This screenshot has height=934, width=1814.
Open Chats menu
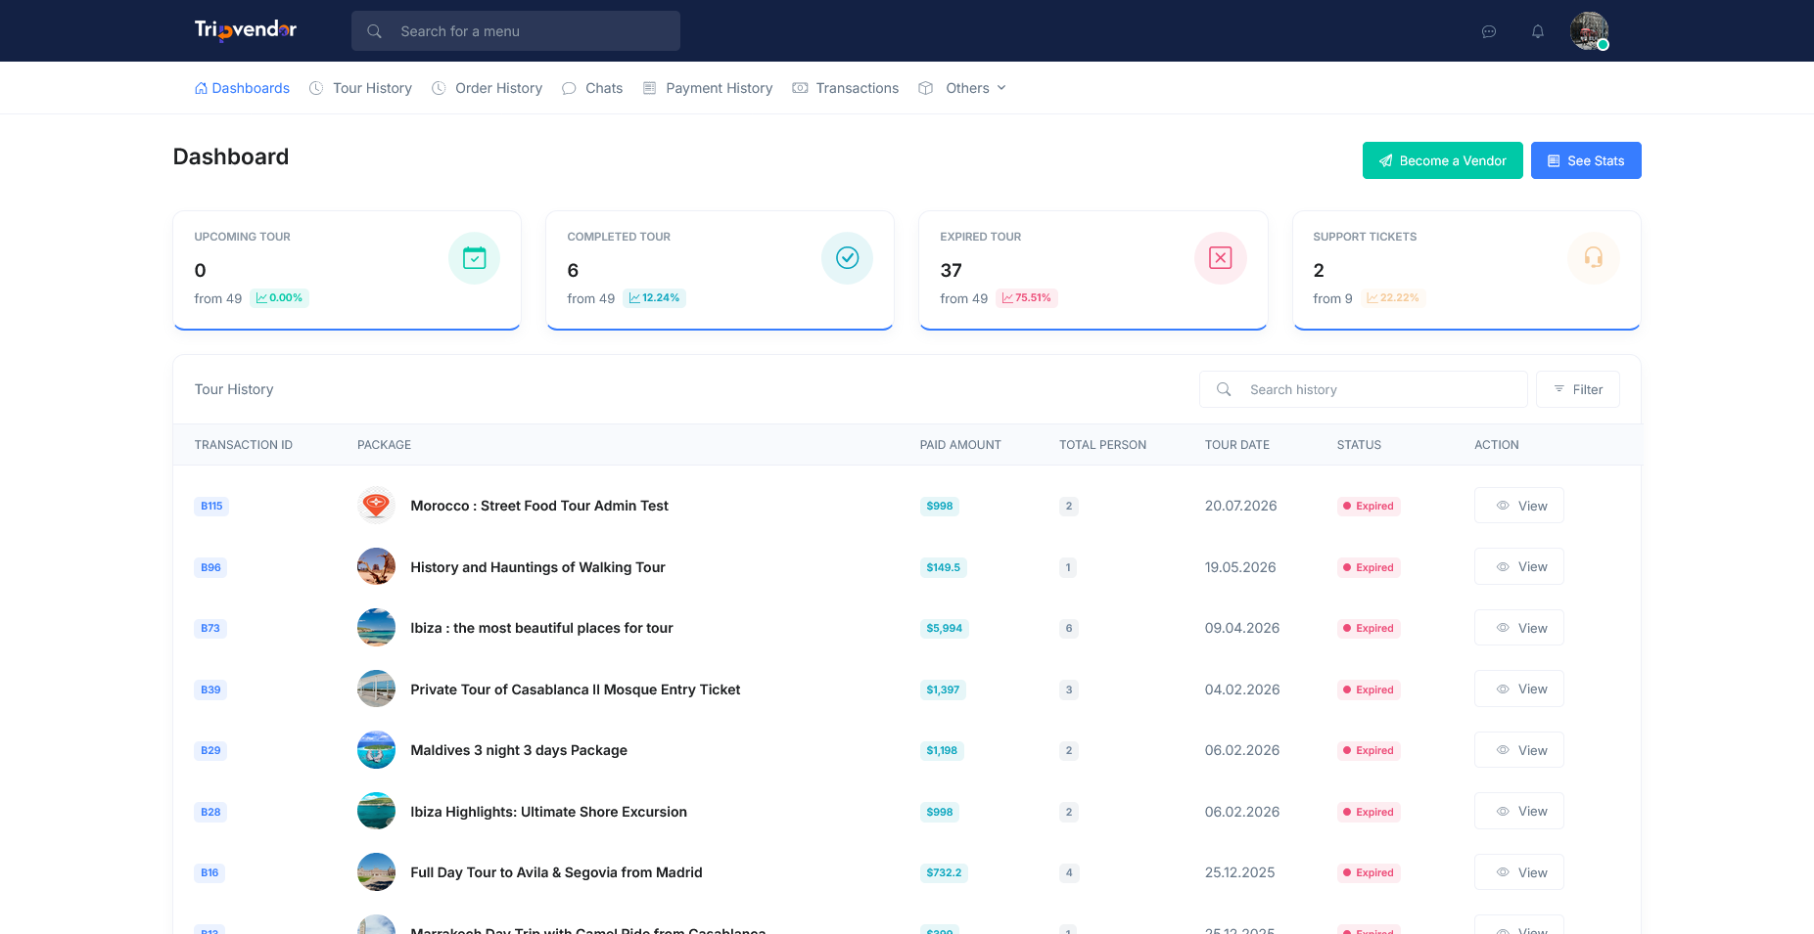coord(592,88)
